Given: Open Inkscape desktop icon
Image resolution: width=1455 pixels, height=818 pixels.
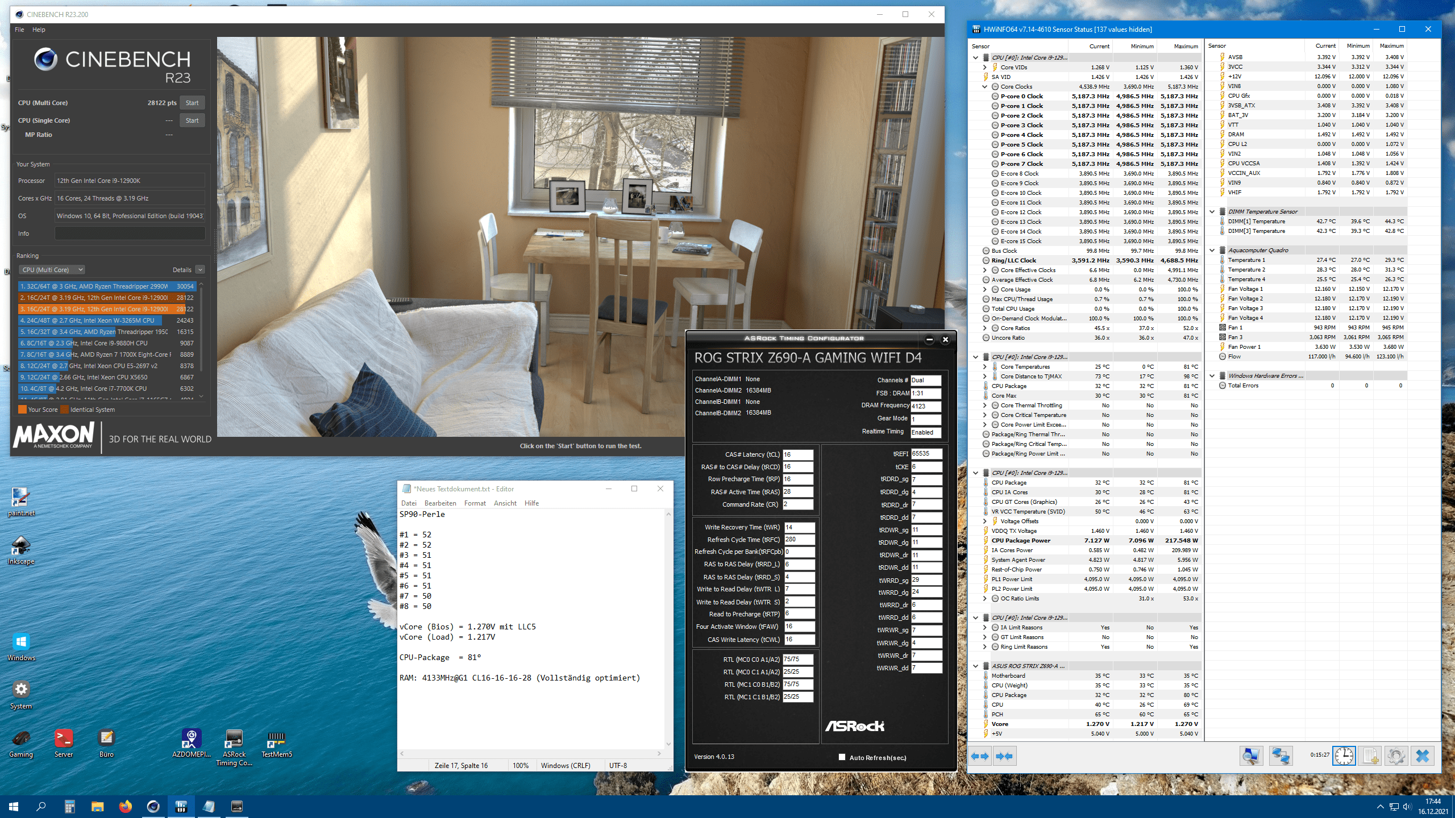Looking at the screenshot, I should point(21,550).
